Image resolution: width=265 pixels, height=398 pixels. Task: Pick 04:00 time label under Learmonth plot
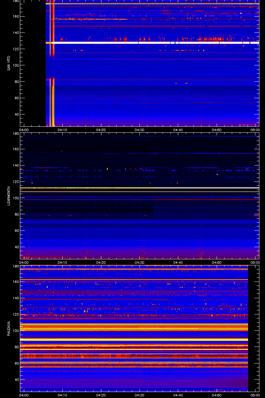tap(24, 262)
